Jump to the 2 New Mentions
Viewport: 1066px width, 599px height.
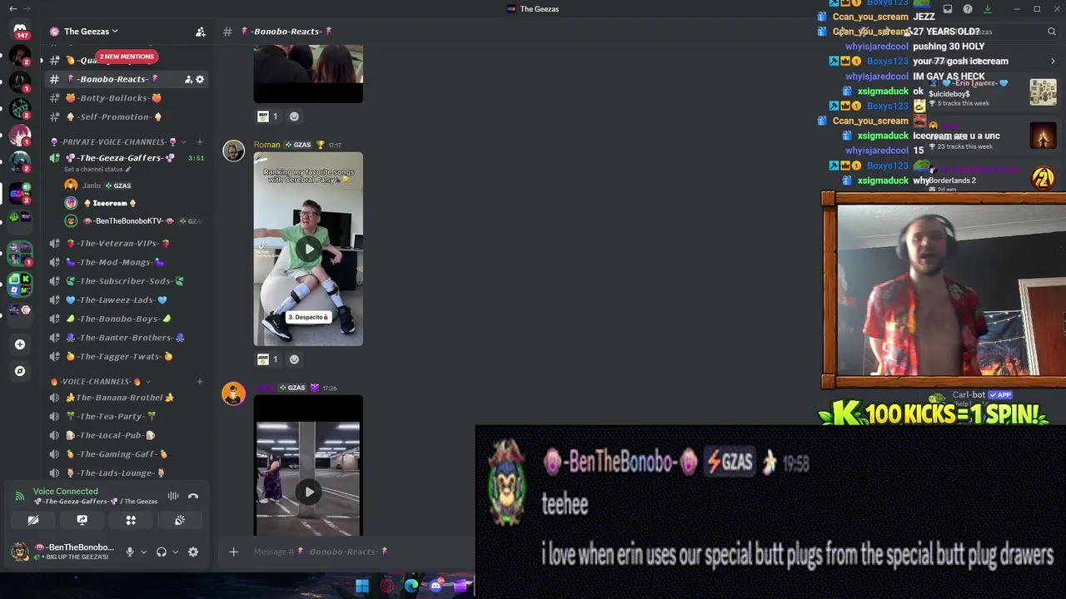[127, 57]
